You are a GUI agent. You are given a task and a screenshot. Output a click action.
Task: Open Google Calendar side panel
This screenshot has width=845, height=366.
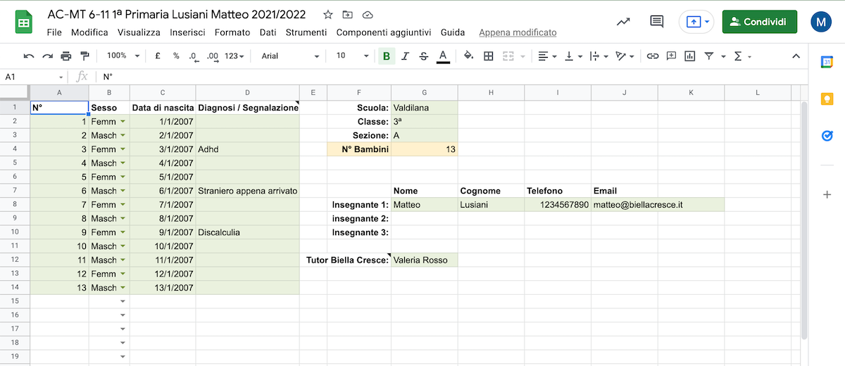tap(827, 62)
